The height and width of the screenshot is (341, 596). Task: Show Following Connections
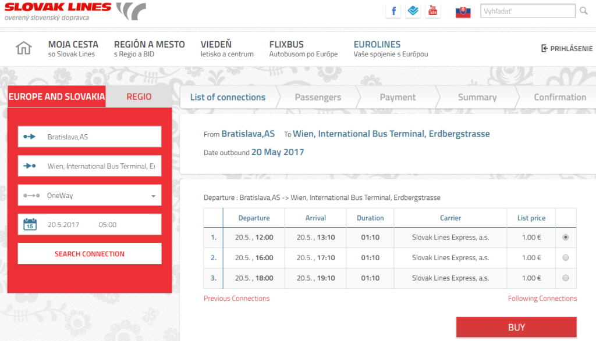coord(542,298)
